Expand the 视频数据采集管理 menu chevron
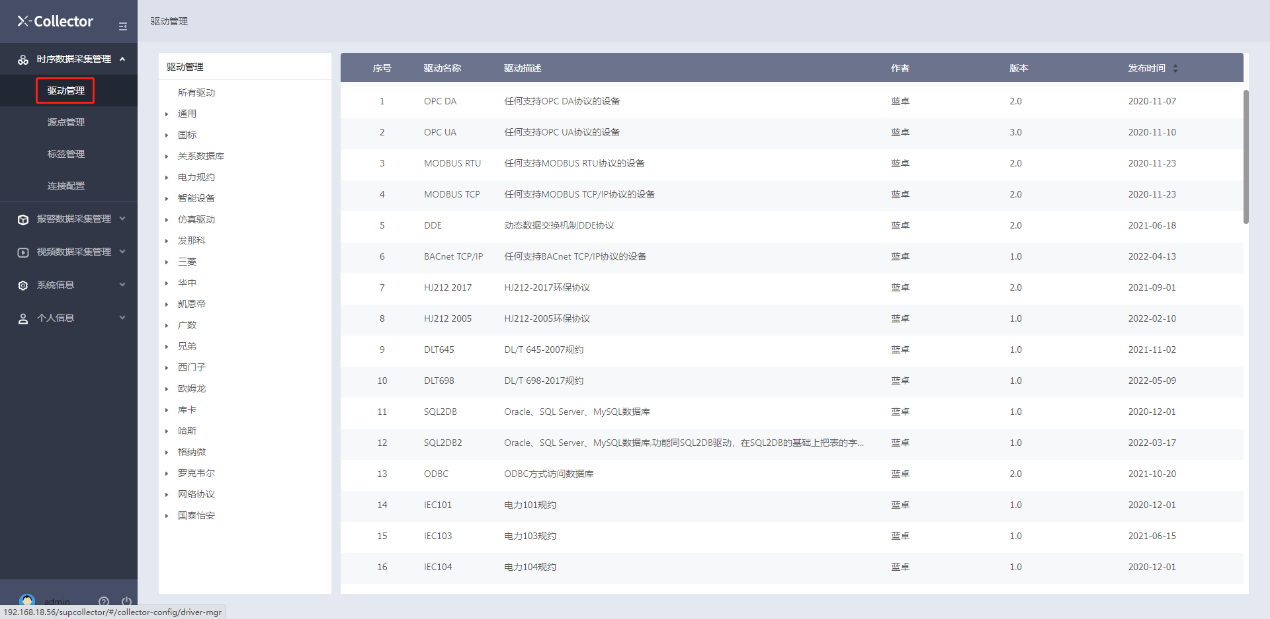This screenshot has height=619, width=1270. pyautogui.click(x=122, y=252)
